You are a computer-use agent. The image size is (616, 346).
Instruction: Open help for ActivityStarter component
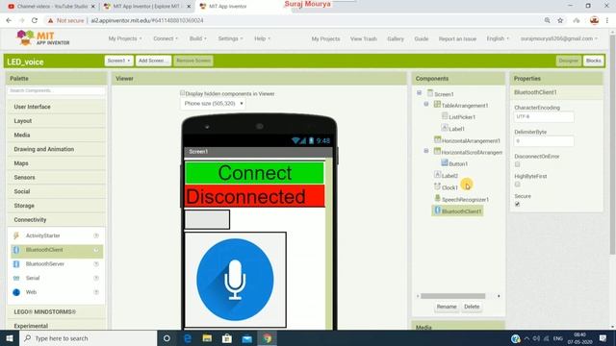[x=96, y=235]
